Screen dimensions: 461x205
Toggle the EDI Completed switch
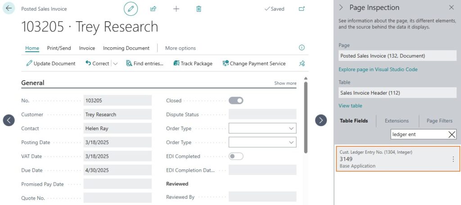pos(236,156)
